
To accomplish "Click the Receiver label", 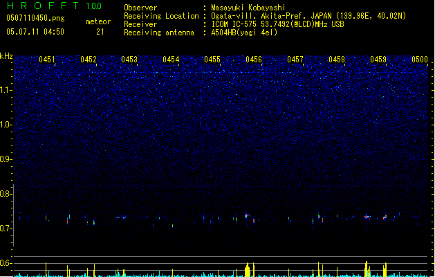I will [140, 24].
